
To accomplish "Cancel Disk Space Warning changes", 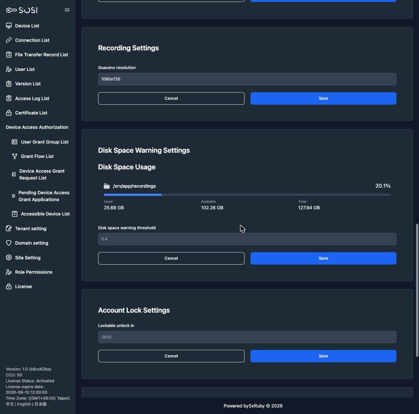I will pyautogui.click(x=171, y=258).
